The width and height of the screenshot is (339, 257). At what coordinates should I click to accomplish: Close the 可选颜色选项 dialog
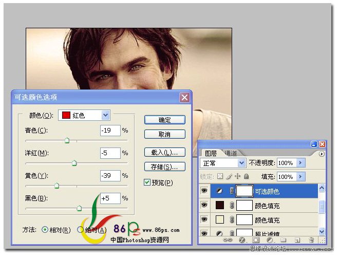(x=184, y=97)
